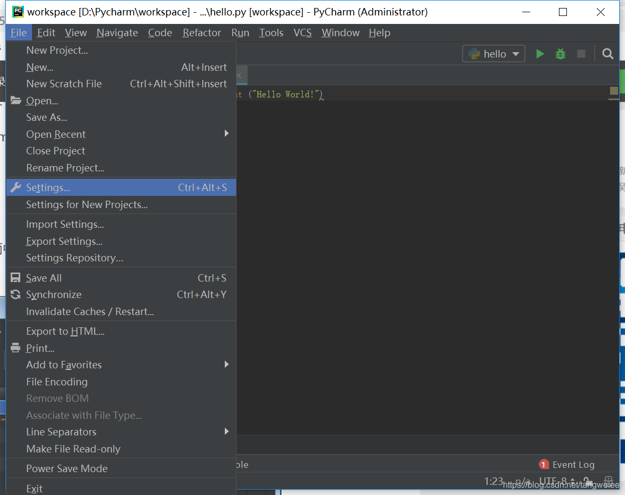Open the Code menu
Screen dimensions: 625x495
[x=160, y=32]
